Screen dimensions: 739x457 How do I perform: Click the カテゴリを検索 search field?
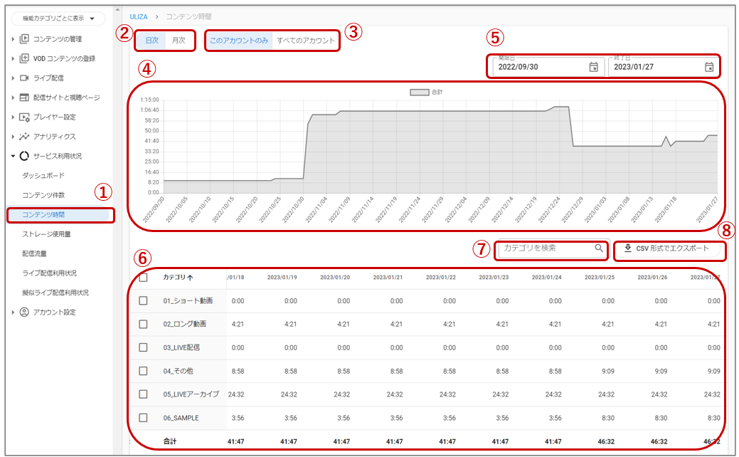tap(544, 248)
